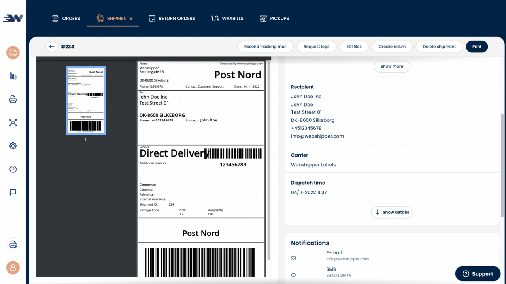Open the shipping truck sidebar icon
Viewport: 506px width, 284px height.
(13, 53)
